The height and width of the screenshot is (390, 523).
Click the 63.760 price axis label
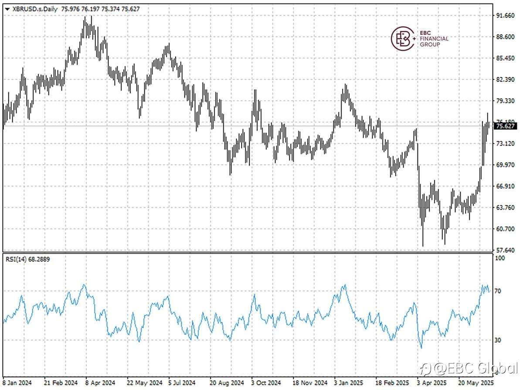click(505, 207)
